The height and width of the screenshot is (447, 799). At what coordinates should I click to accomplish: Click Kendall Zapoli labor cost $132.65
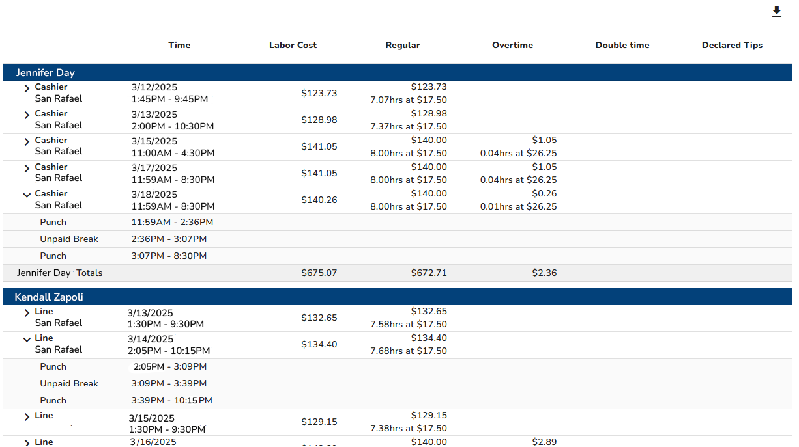coord(319,318)
